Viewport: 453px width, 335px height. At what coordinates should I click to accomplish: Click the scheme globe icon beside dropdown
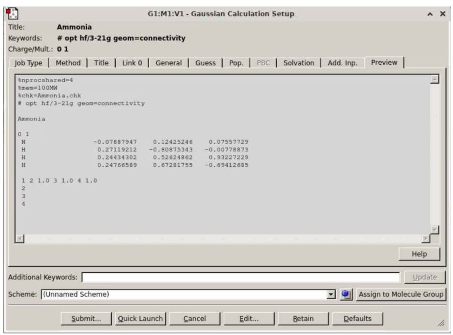[347, 294]
